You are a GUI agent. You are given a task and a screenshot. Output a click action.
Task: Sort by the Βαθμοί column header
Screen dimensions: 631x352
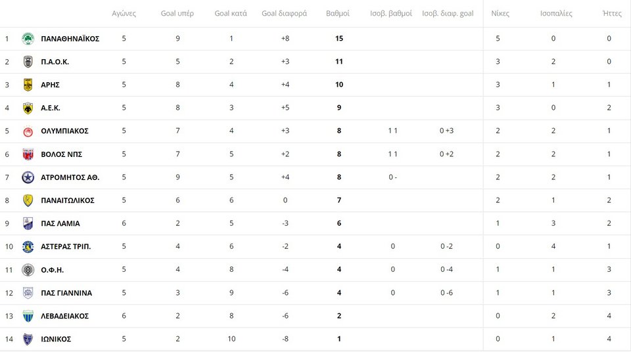(338, 13)
